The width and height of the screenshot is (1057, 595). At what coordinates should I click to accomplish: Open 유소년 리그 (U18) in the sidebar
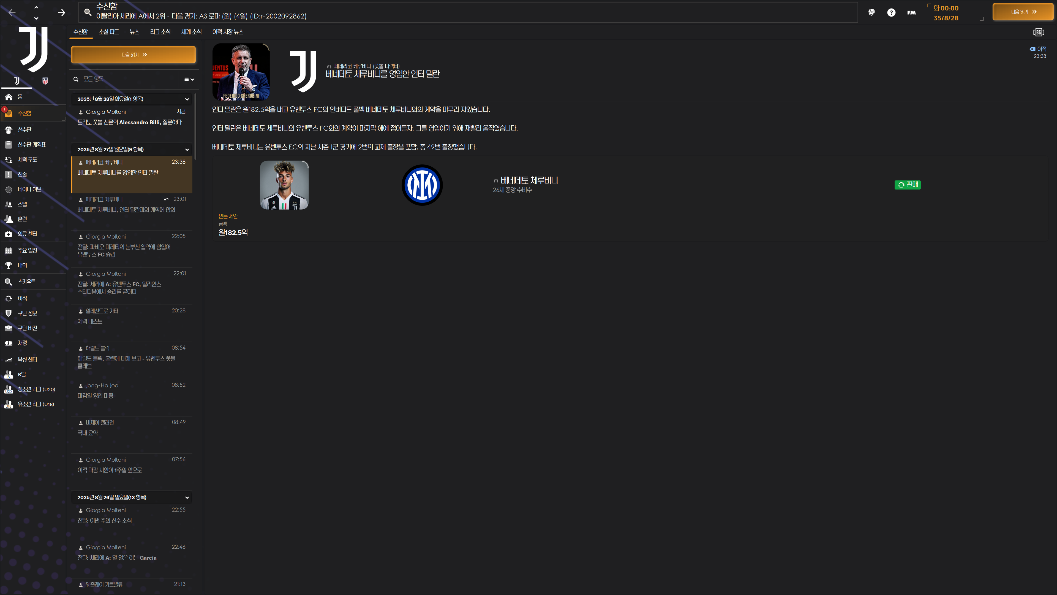[x=33, y=404]
